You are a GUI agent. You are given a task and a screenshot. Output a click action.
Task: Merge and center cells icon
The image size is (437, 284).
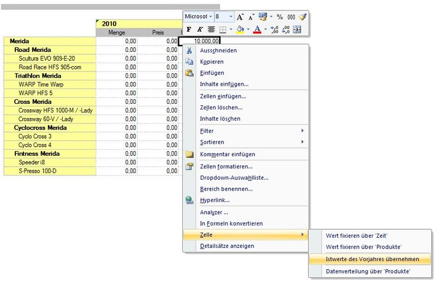[297, 29]
